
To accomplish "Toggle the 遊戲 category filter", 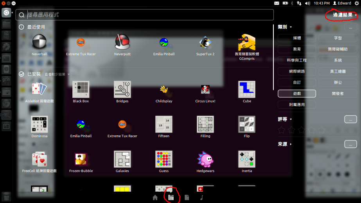I will coord(297,93).
